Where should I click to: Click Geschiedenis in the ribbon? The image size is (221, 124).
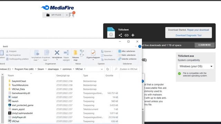108,60
